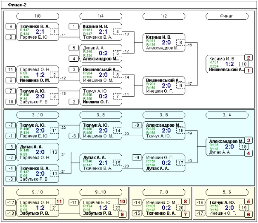Click seed box 2 beside Инешин О. Г.

[x=74, y=102]
